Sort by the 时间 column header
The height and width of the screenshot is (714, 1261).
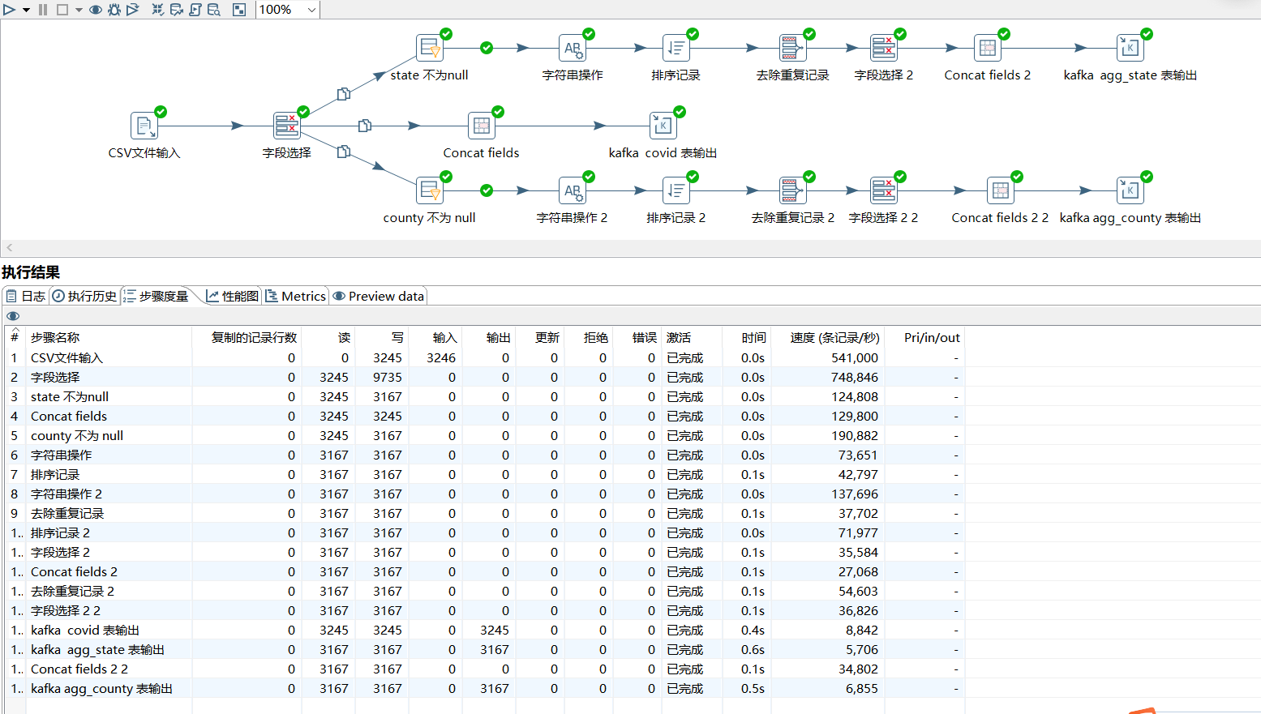pyautogui.click(x=745, y=338)
